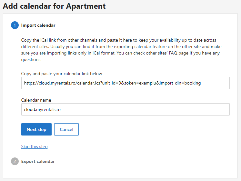Focus the Calendar name text field
This screenshot has height=181, width=241.
pyautogui.click(x=126, y=109)
